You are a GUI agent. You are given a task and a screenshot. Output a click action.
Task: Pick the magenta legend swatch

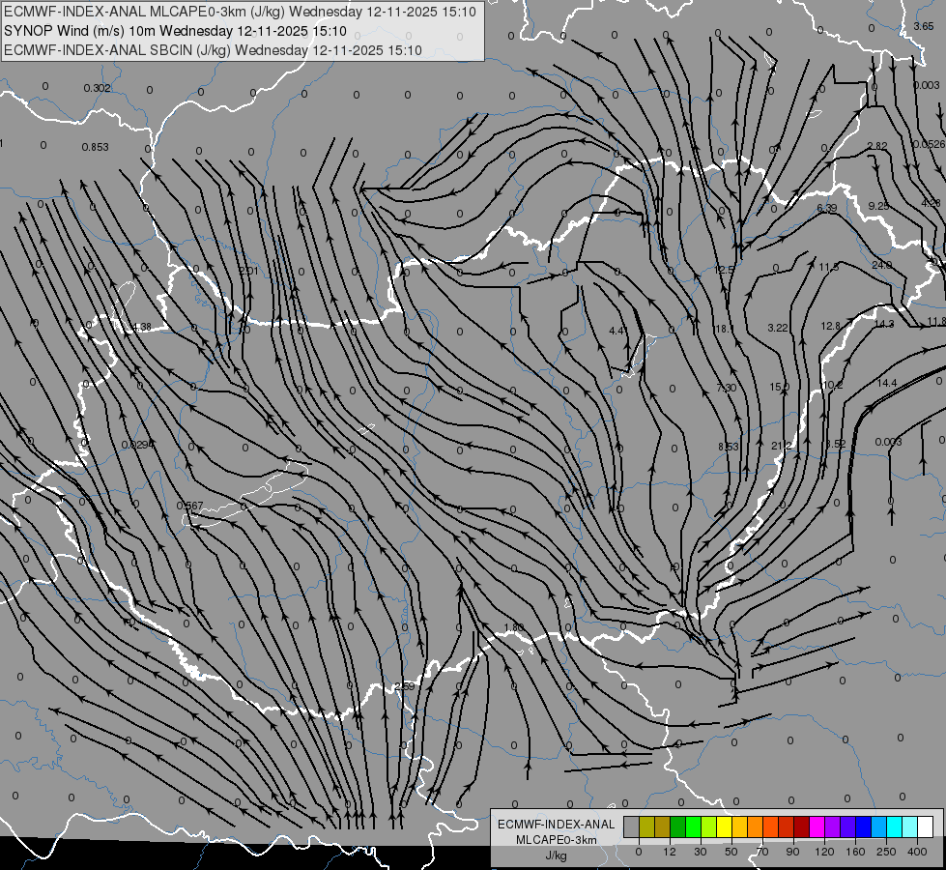click(x=817, y=826)
